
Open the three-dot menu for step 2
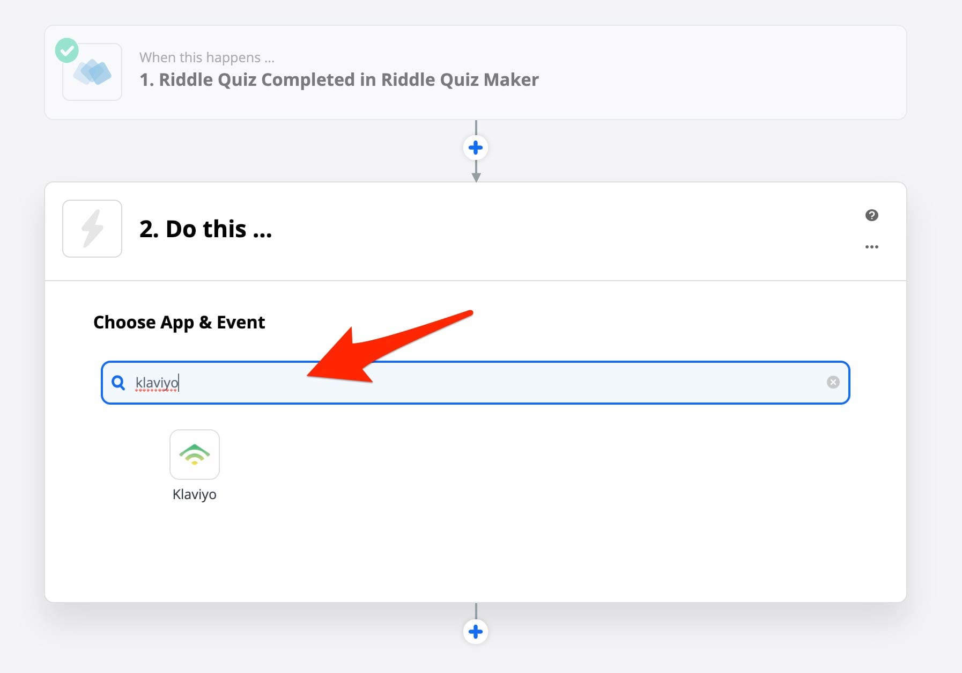[x=872, y=247]
